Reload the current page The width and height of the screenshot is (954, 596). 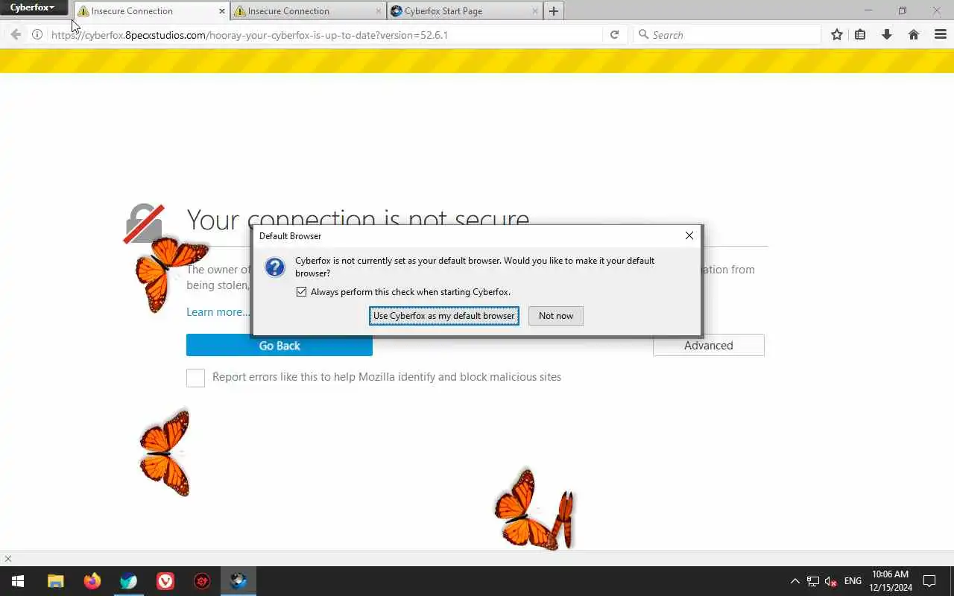click(x=614, y=34)
